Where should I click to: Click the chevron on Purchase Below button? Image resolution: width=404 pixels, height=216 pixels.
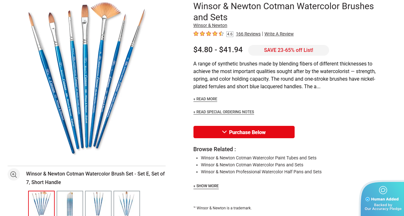coord(224,132)
